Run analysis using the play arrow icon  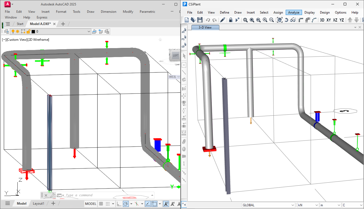[x=238, y=20]
